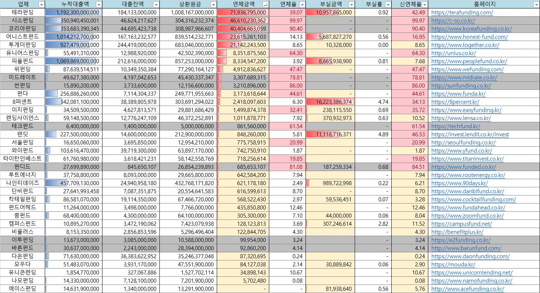Open the unius.co.kr link

coord(453,53)
